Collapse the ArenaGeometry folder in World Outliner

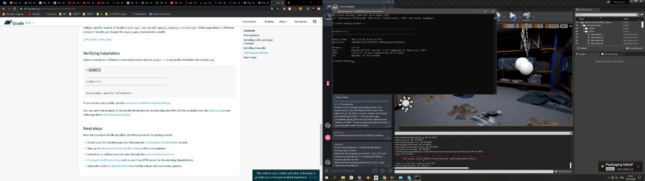582,25
